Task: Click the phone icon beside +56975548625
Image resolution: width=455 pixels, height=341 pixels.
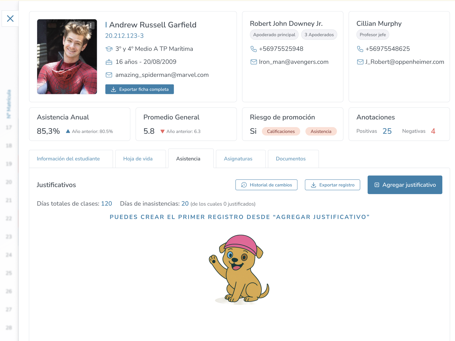Action: pyautogui.click(x=360, y=49)
